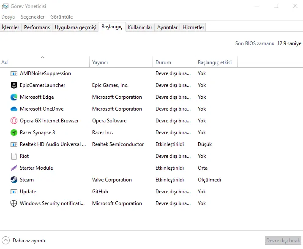Click Starter Module's Etkinleştirildi status cell

click(x=169, y=168)
